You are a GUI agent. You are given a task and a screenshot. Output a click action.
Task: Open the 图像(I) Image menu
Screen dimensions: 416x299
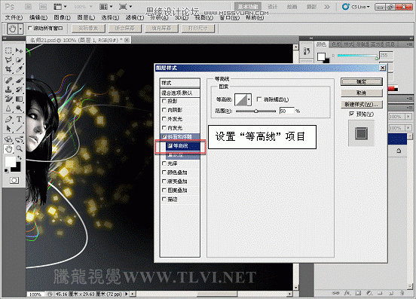[x=63, y=18]
